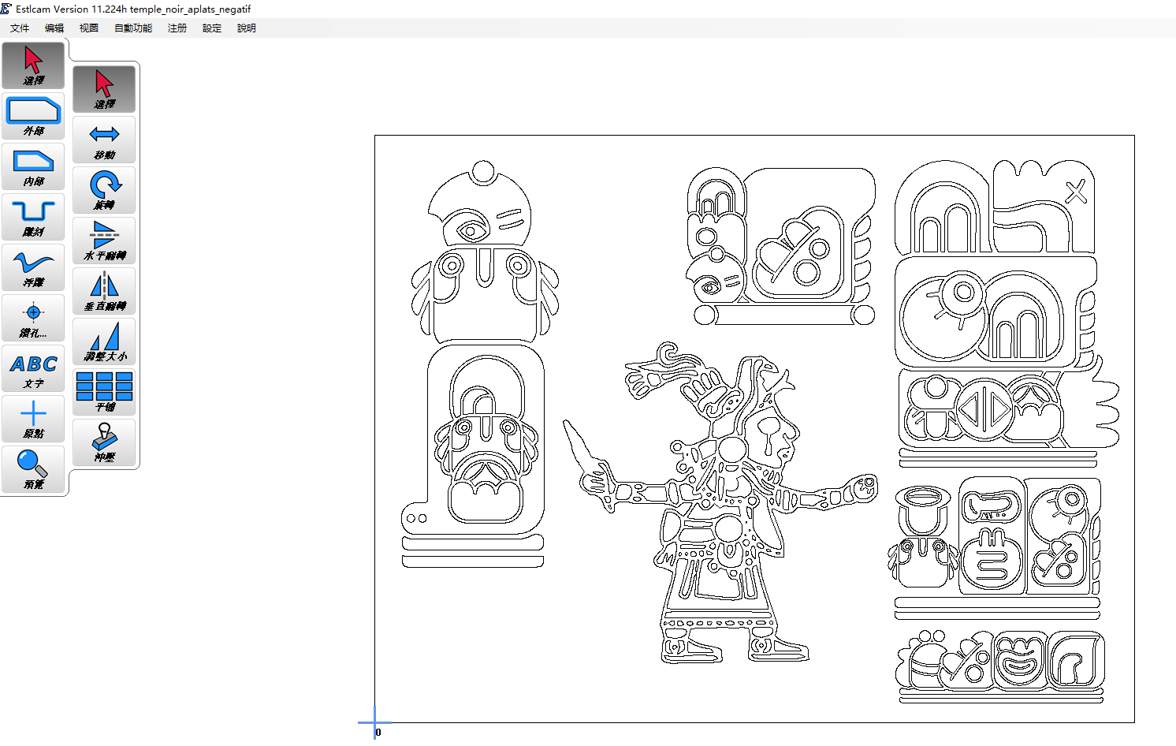
Task: Pick the drilling (鑽孔) tool
Action: (x=33, y=318)
